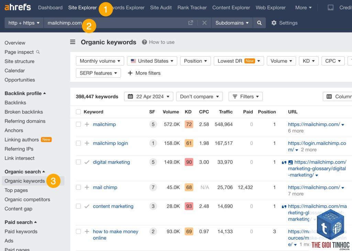Open mailchimp.com in new tab icon
This screenshot has width=352, height=251.
(190, 23)
